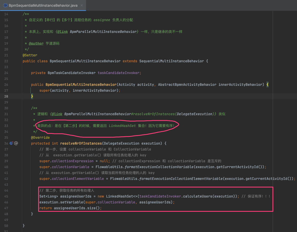Screen dimensions: 297x232
Task: Click the overriding method gutter icon at line 36
Action: click(x=11, y=143)
